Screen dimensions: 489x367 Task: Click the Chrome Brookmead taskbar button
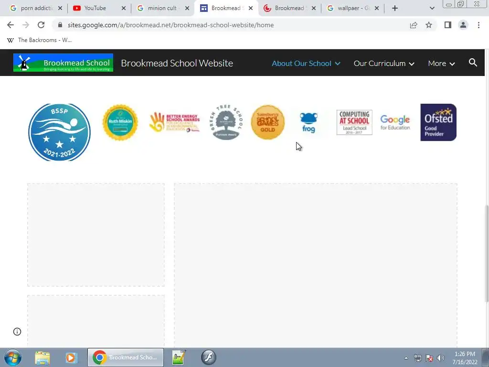click(x=126, y=357)
